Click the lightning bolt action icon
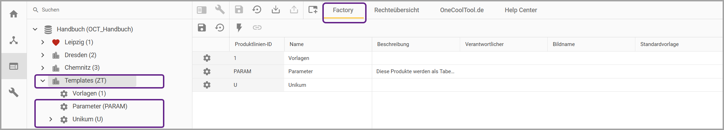This screenshot has height=130, width=724. pyautogui.click(x=239, y=28)
